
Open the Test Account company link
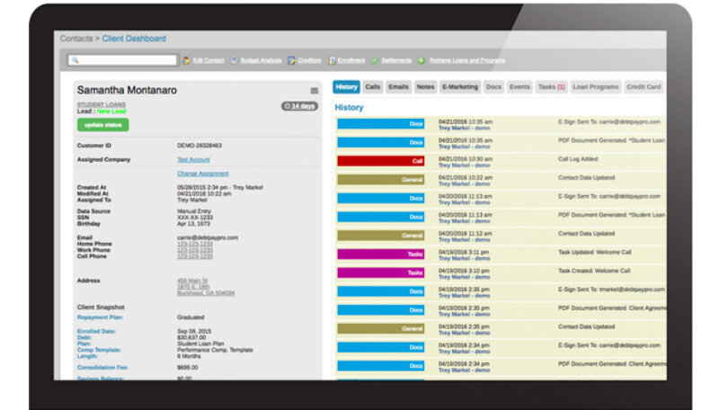(193, 159)
